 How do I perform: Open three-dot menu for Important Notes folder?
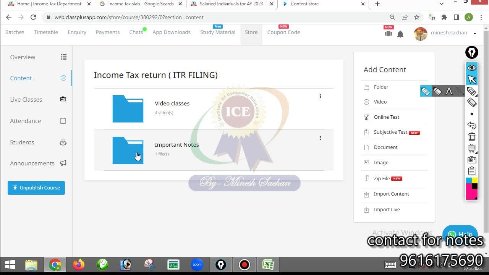tap(320, 138)
